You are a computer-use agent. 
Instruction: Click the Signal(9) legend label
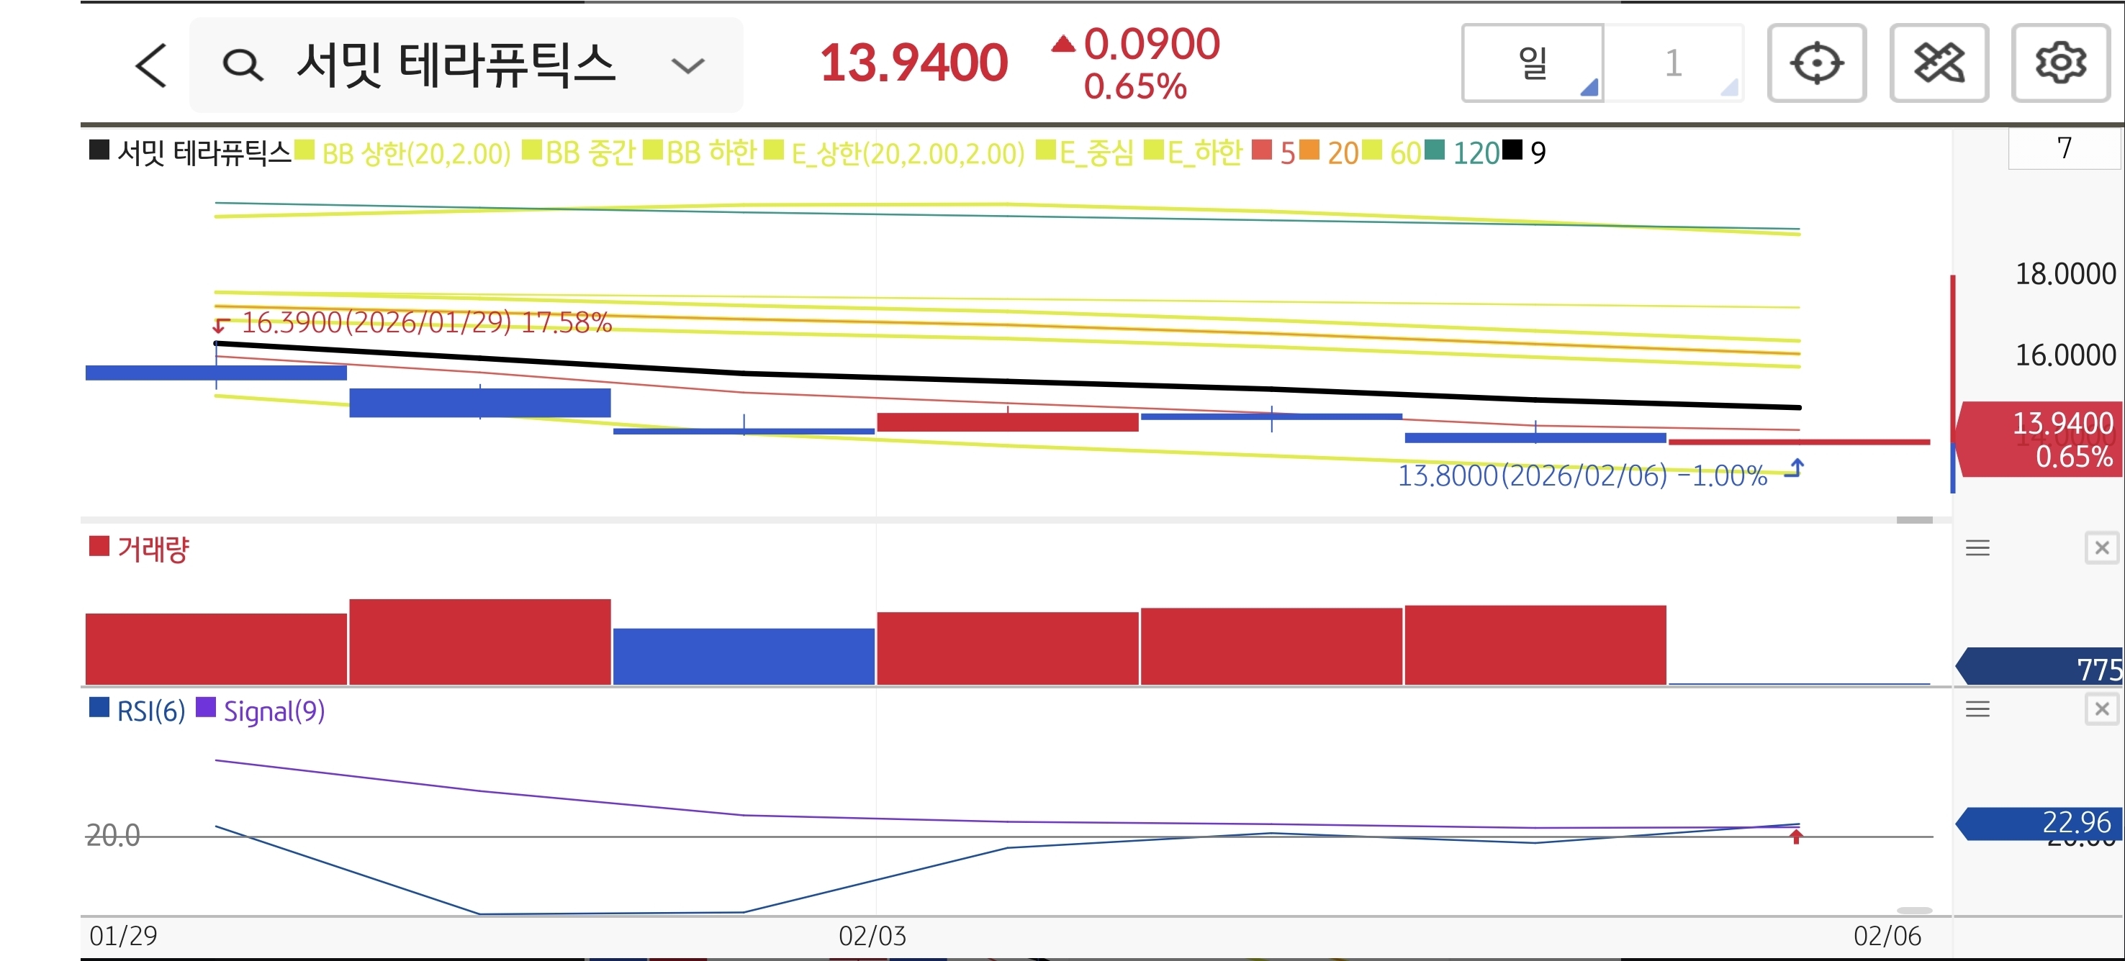274,711
